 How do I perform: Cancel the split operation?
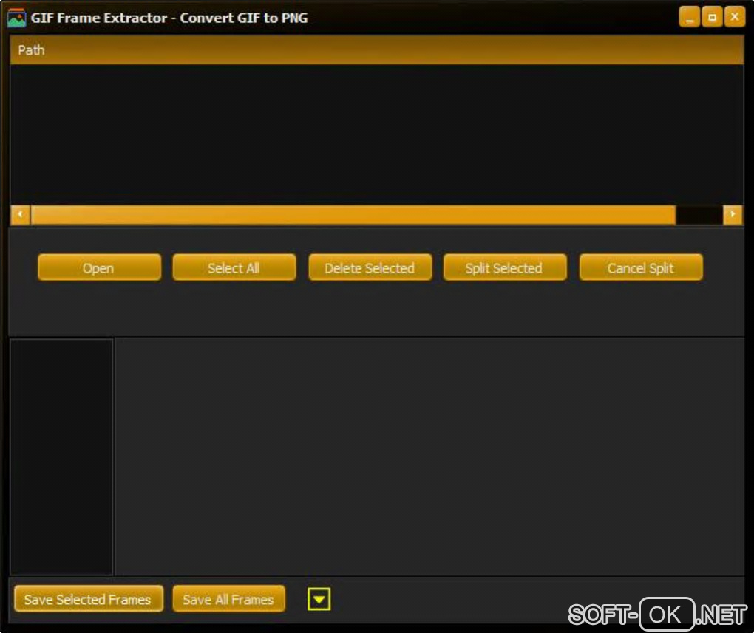(641, 267)
